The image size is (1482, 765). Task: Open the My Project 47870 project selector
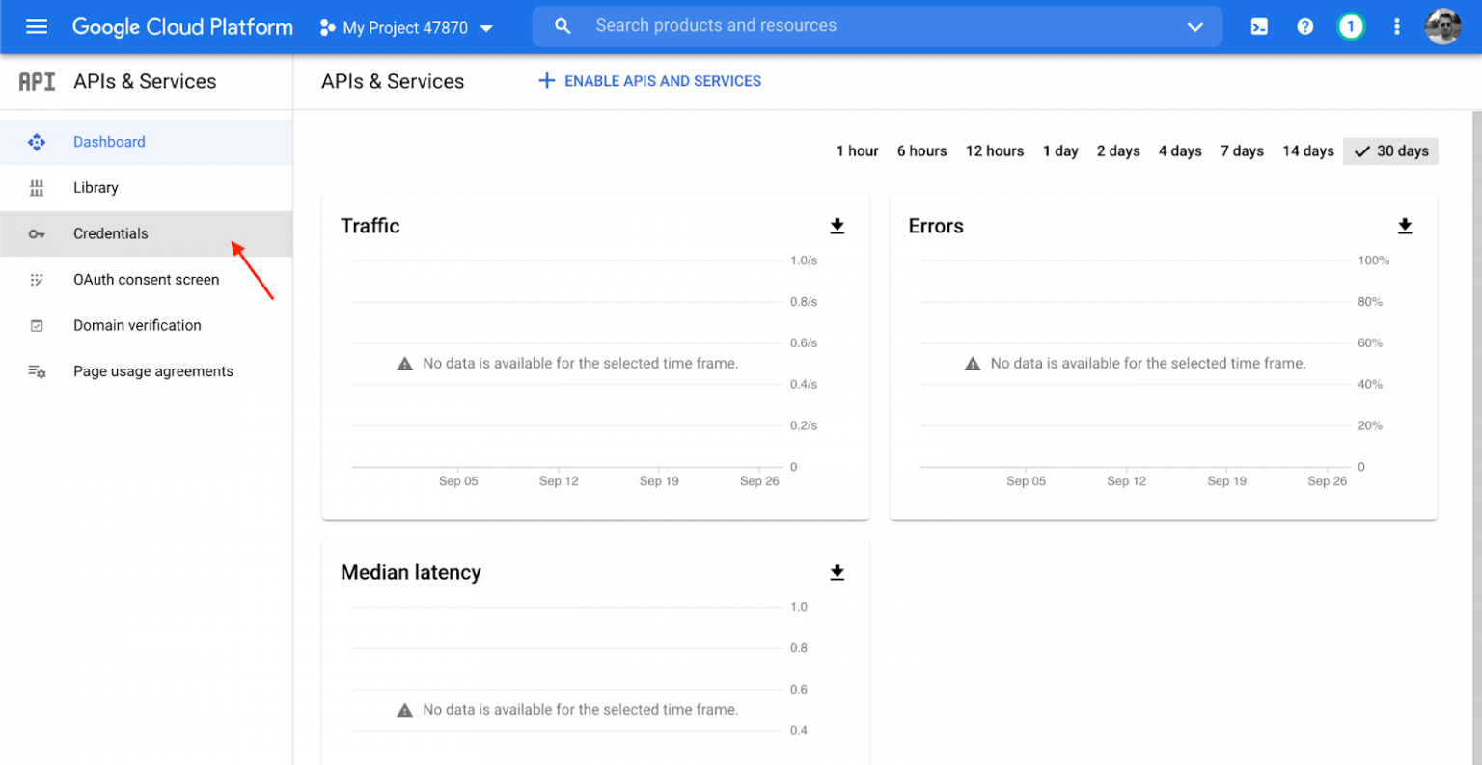[x=405, y=27]
